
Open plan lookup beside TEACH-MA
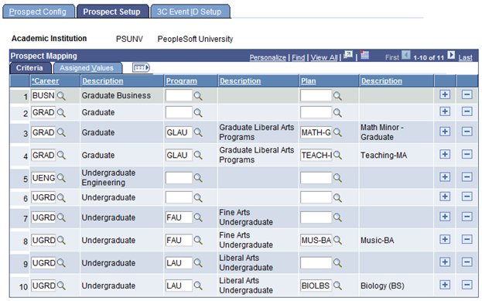pos(337,155)
